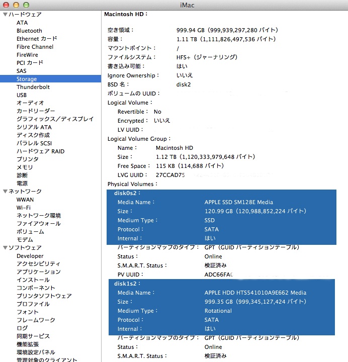348x362 pixels.
Task: Select コンポーネント in the sidebar
Action: point(36,288)
